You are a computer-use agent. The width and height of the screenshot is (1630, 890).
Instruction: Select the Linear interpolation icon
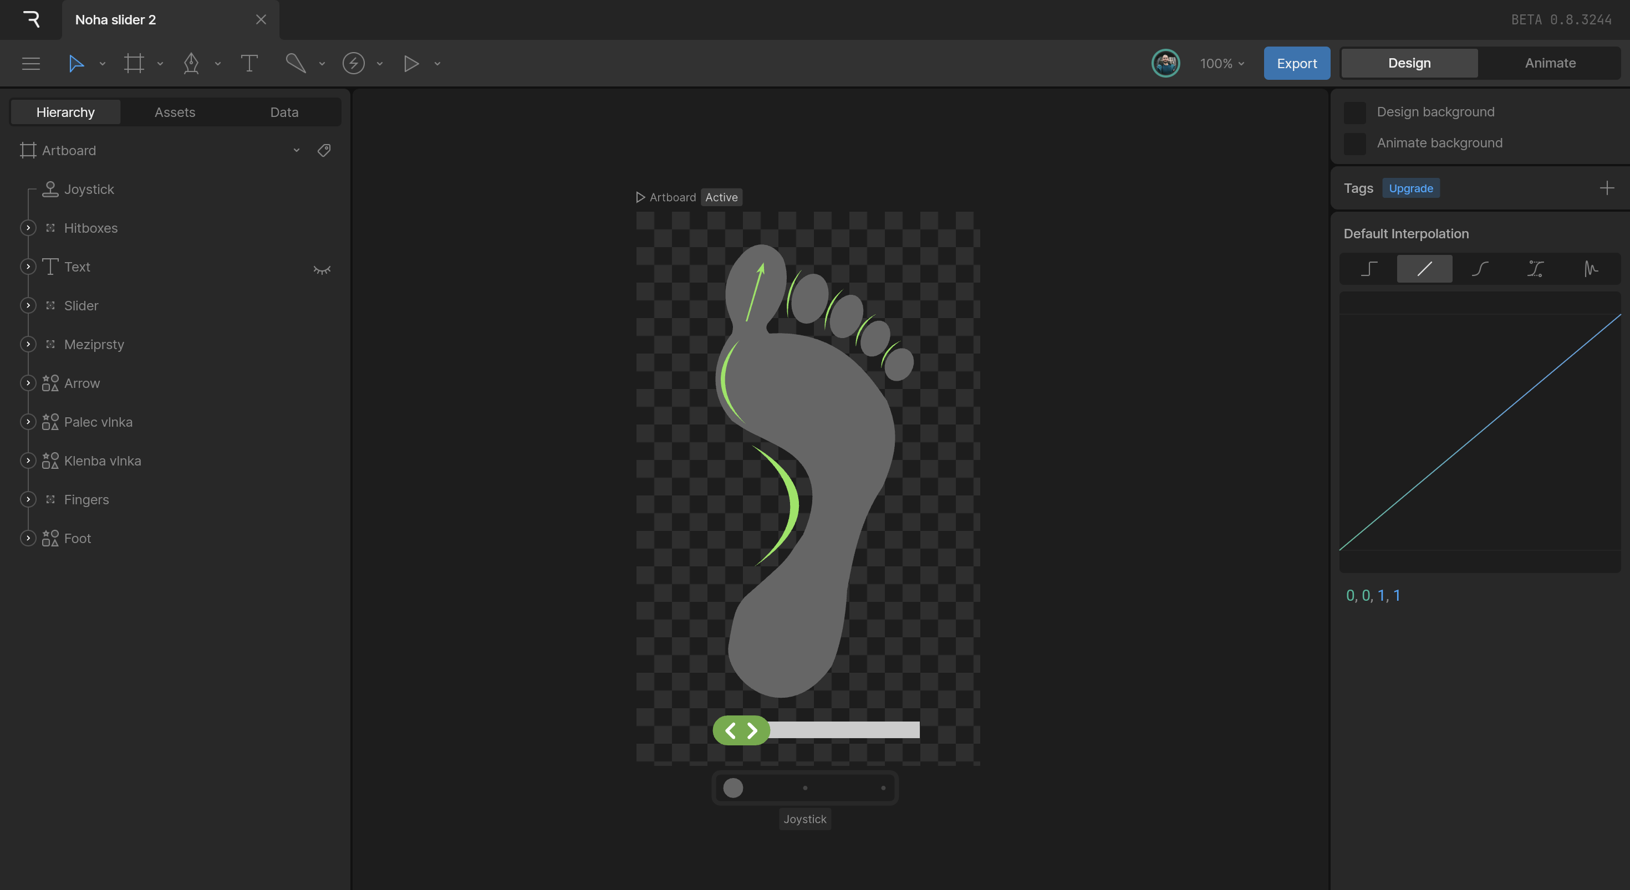[1424, 269]
